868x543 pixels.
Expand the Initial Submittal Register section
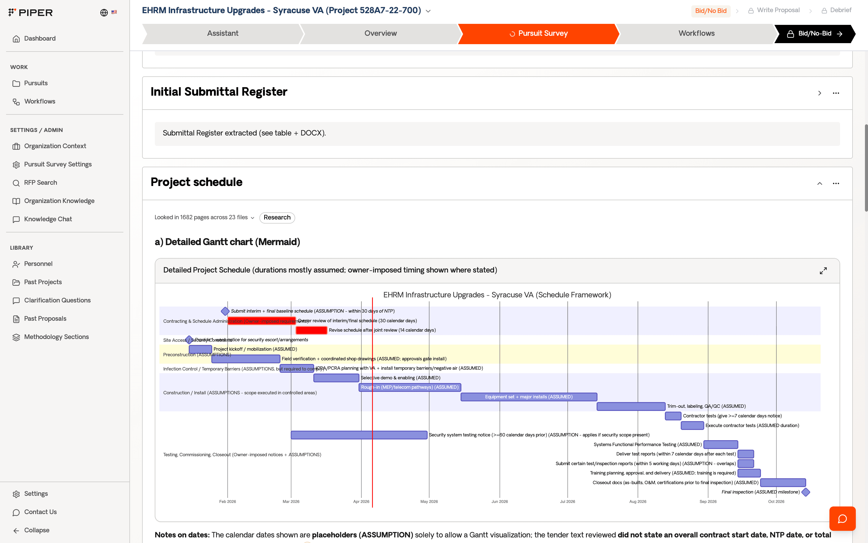820,93
